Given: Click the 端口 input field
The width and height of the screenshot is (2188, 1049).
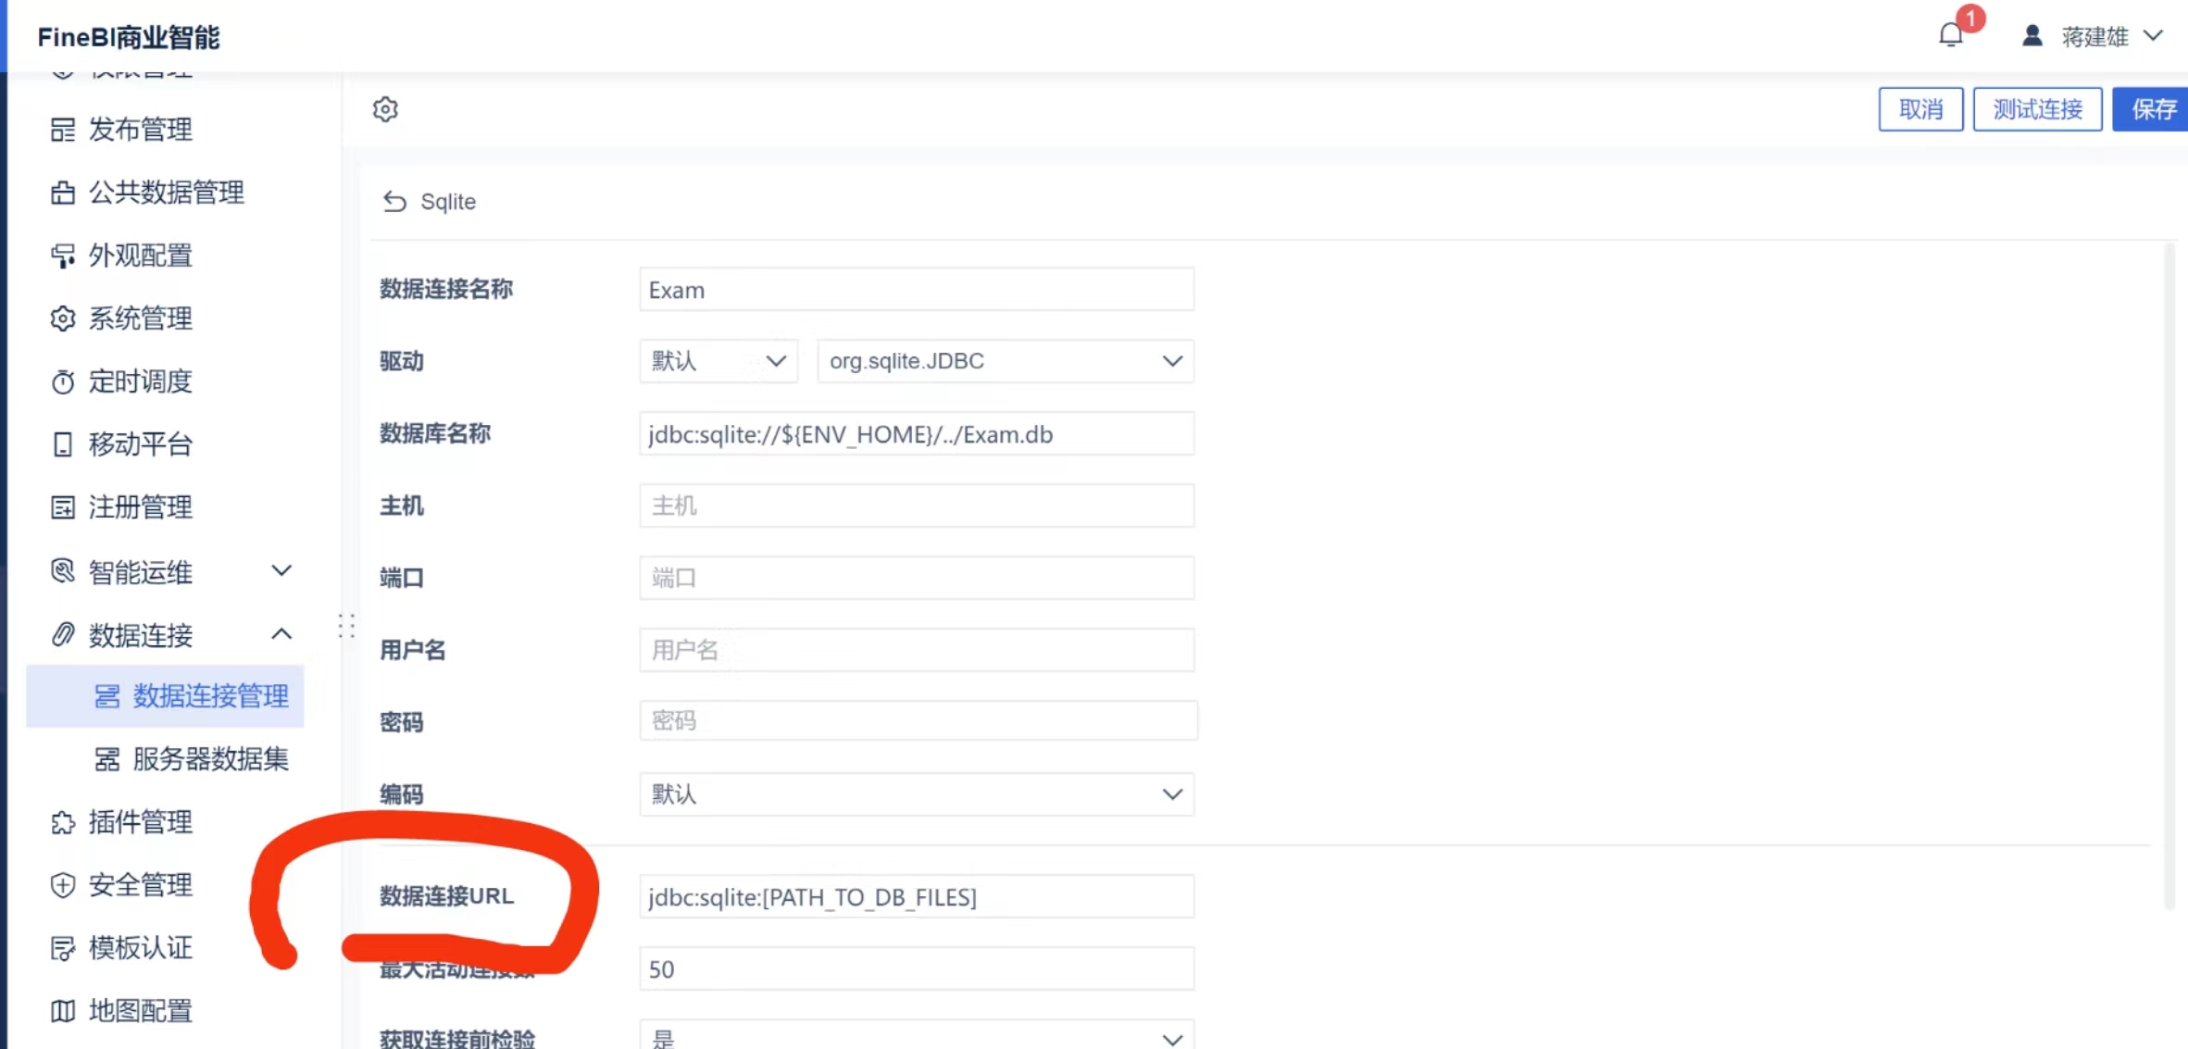Looking at the screenshot, I should pyautogui.click(x=917, y=578).
